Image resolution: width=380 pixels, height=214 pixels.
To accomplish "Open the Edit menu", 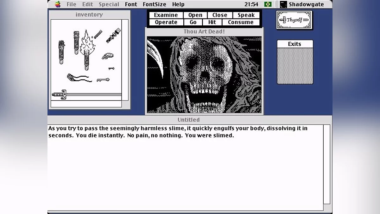I will (x=88, y=4).
